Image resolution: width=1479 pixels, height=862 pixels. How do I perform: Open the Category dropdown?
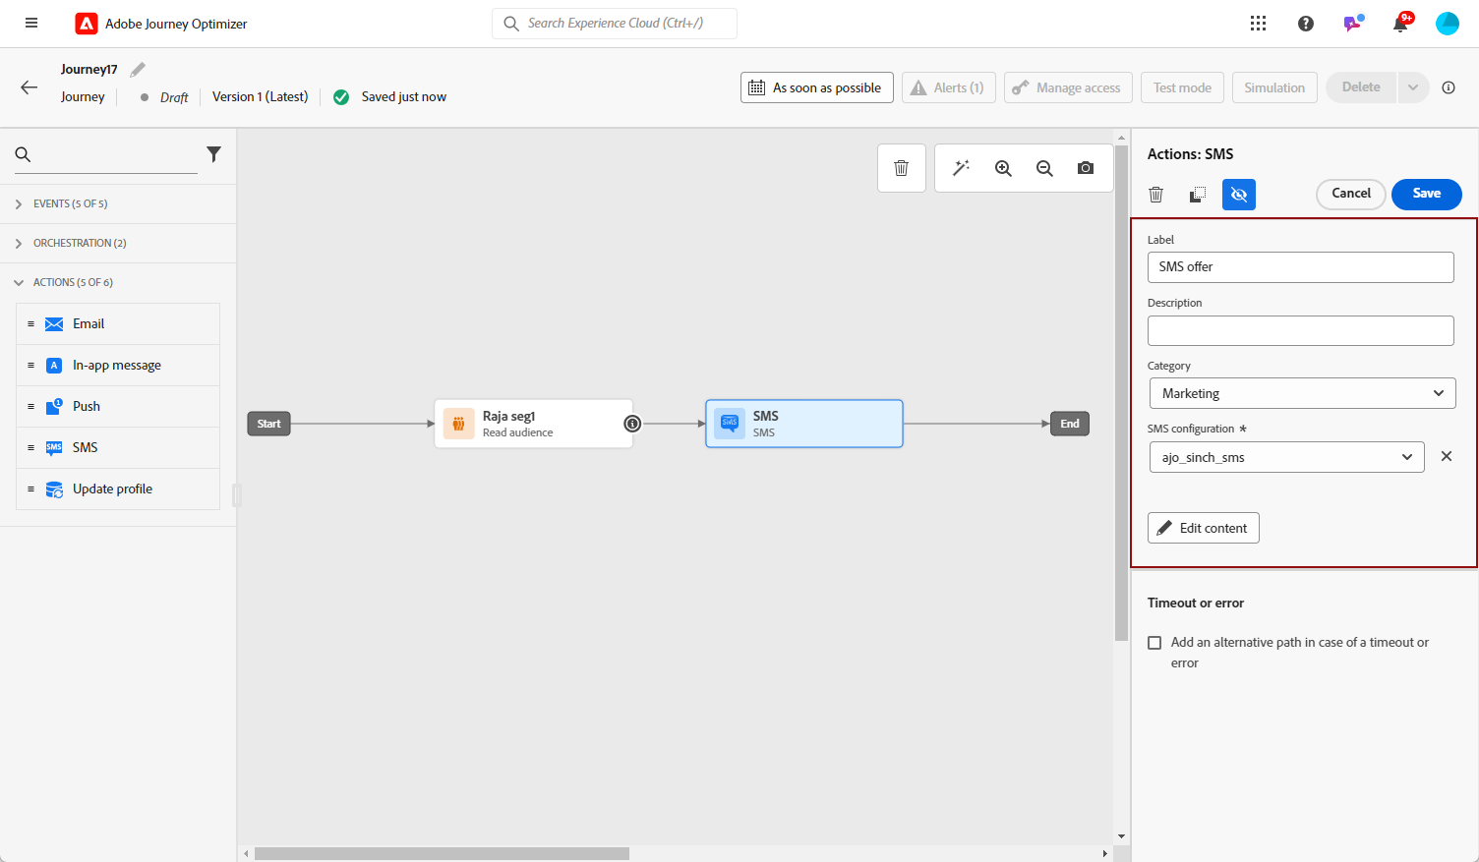click(1303, 393)
